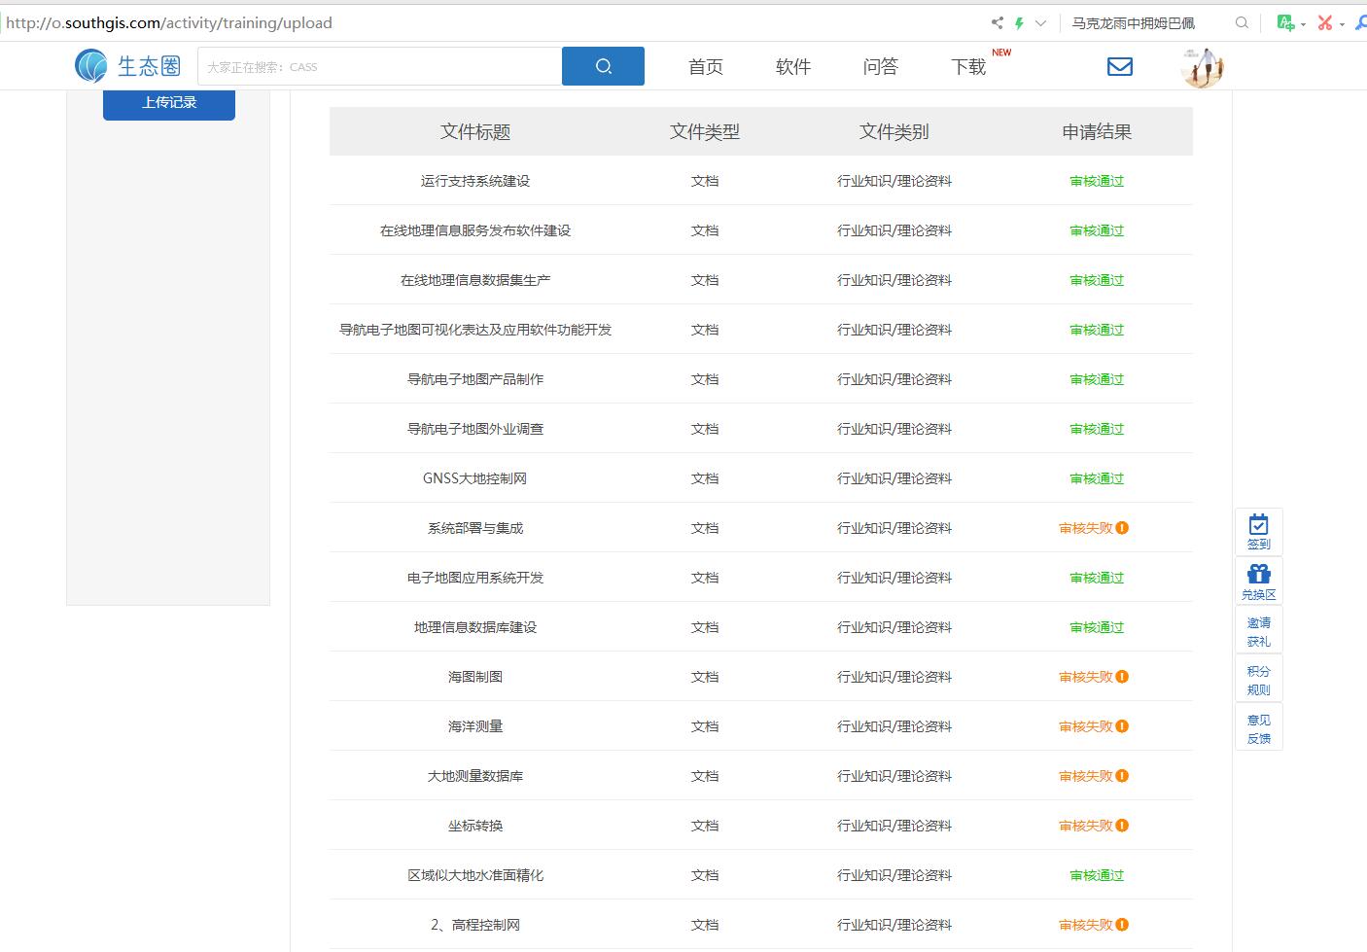Click the file title 大地测量数据库

click(475, 776)
